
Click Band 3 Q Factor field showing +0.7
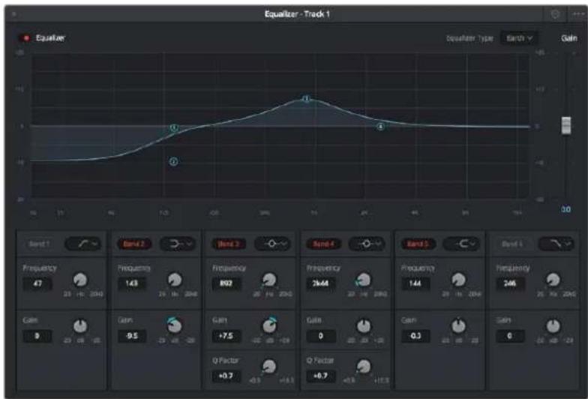[x=226, y=376]
